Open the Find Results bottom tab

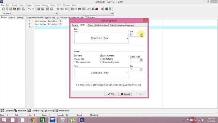click(x=62, y=111)
